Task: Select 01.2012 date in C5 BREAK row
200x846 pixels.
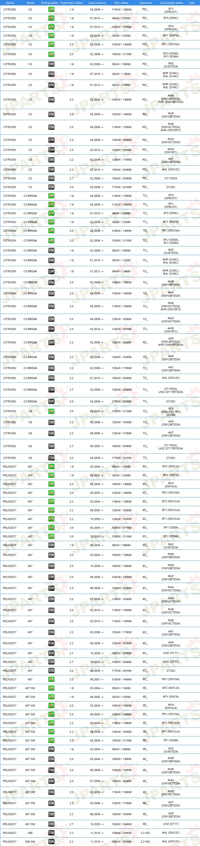Action: pyautogui.click(x=97, y=272)
